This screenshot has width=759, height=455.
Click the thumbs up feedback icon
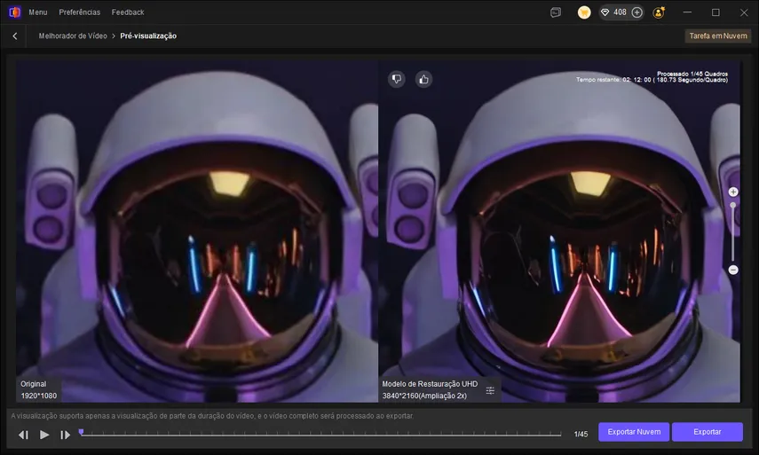coord(423,79)
